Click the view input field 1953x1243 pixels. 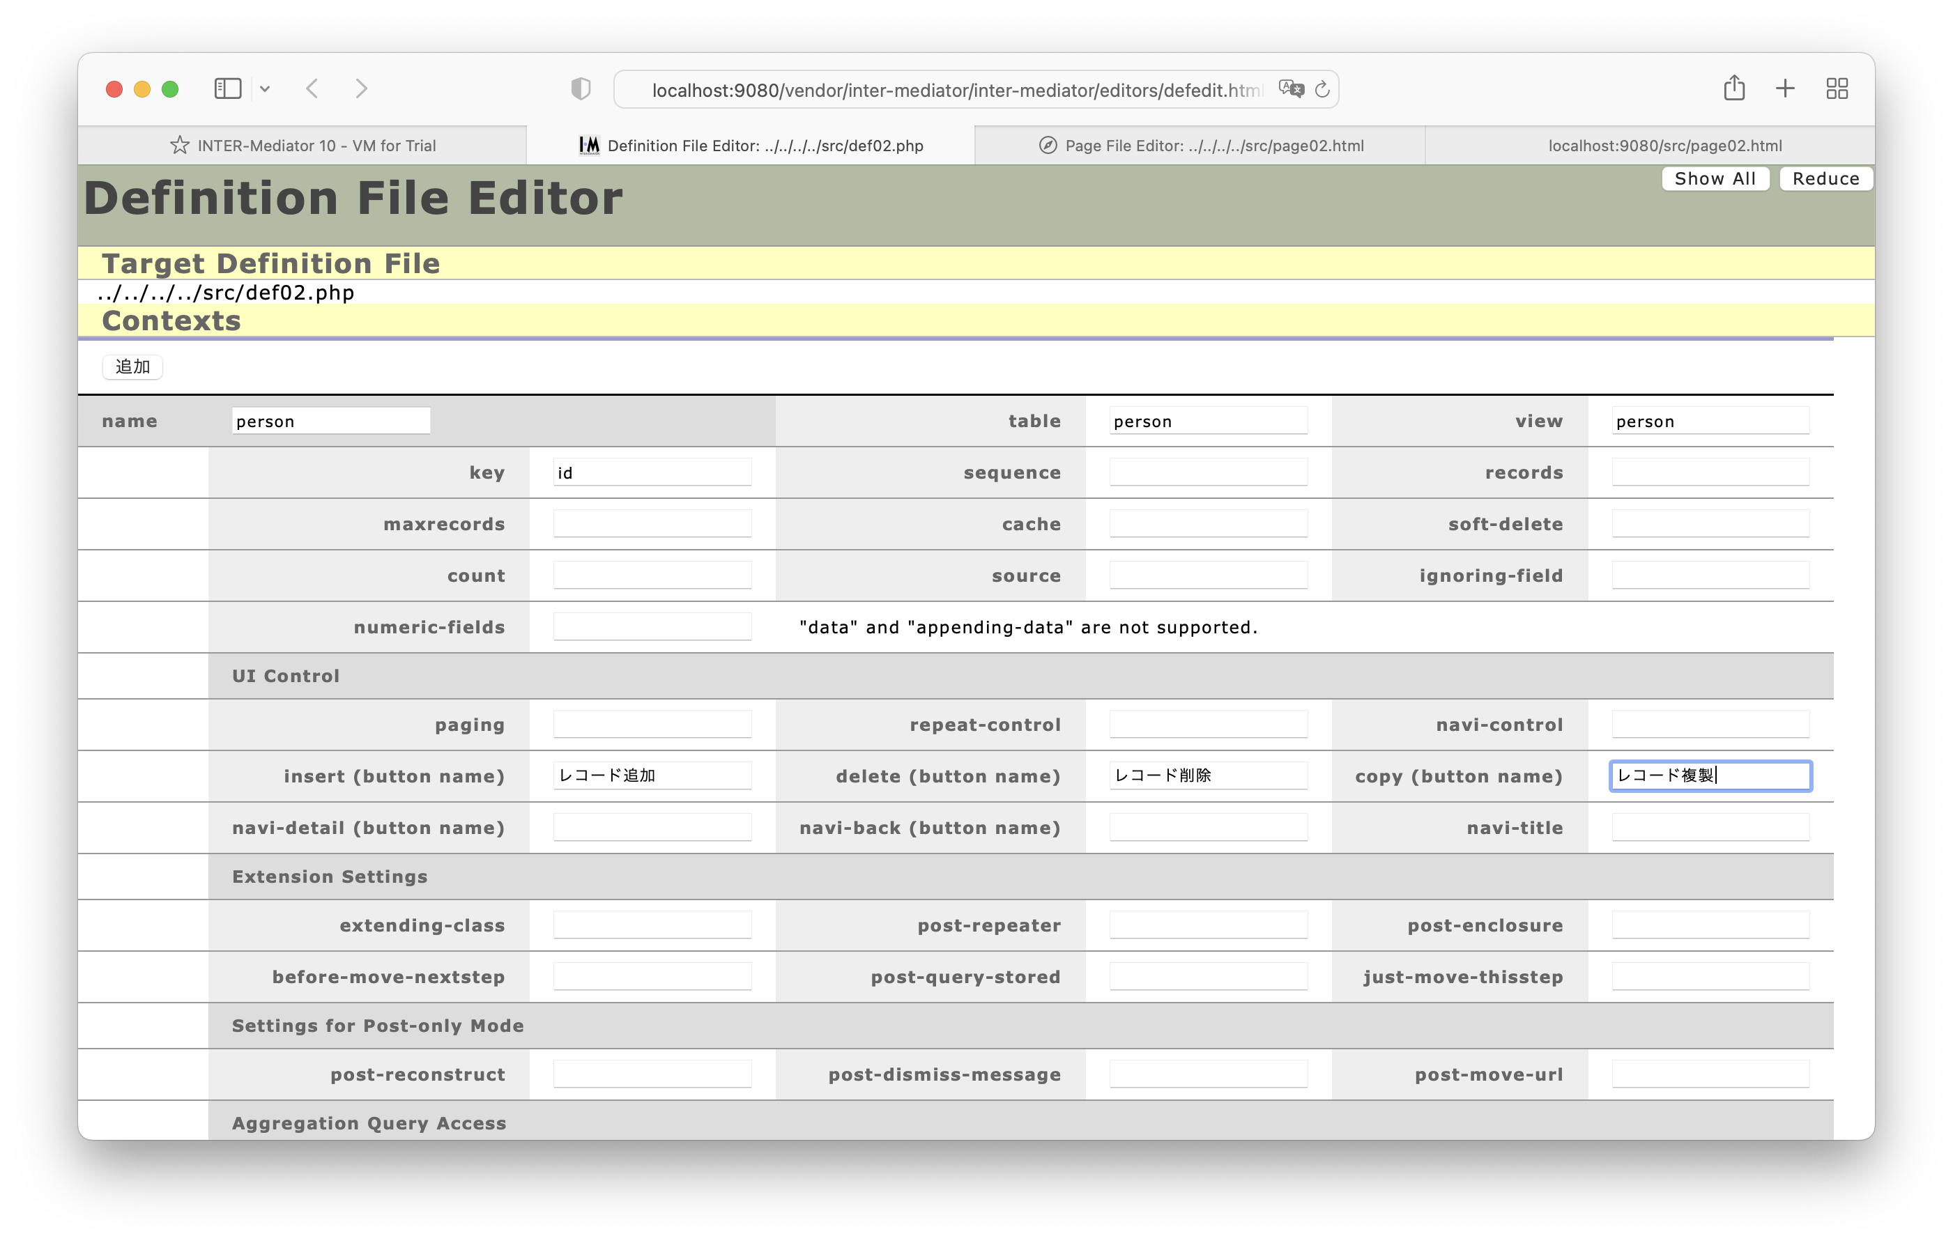coord(1710,421)
